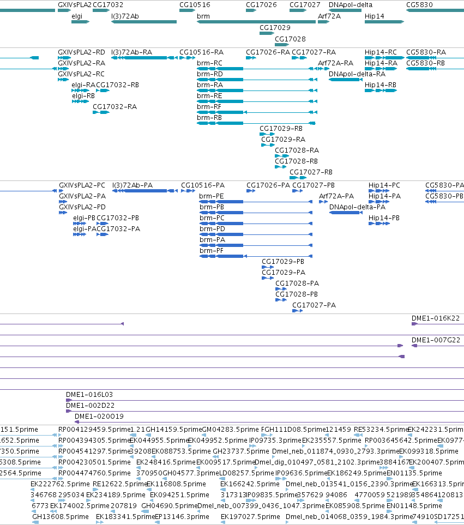Select the CG17032 gene label in top track
Screen dimensions: 464x525
(x=108, y=5)
